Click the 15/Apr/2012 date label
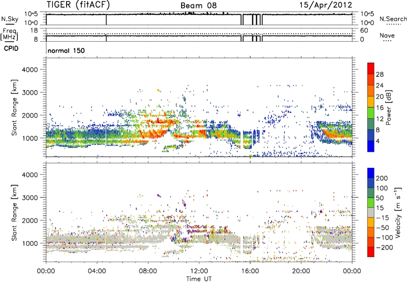407x282 pixels. click(326, 5)
